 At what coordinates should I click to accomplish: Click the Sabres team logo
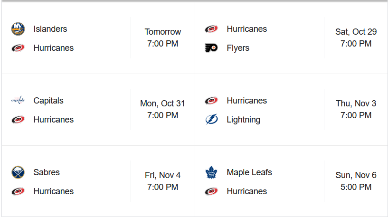(18, 172)
